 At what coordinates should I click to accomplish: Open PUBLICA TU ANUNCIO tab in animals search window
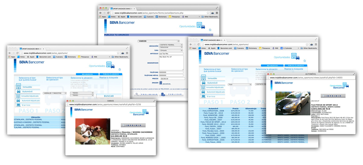(x=111, y=74)
